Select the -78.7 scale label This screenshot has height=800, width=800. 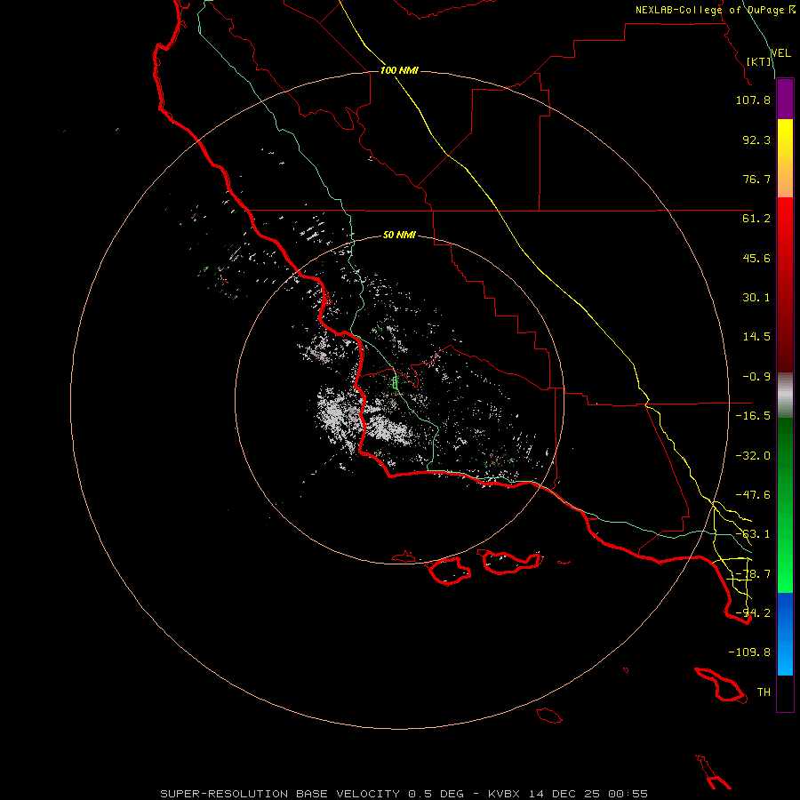point(753,574)
